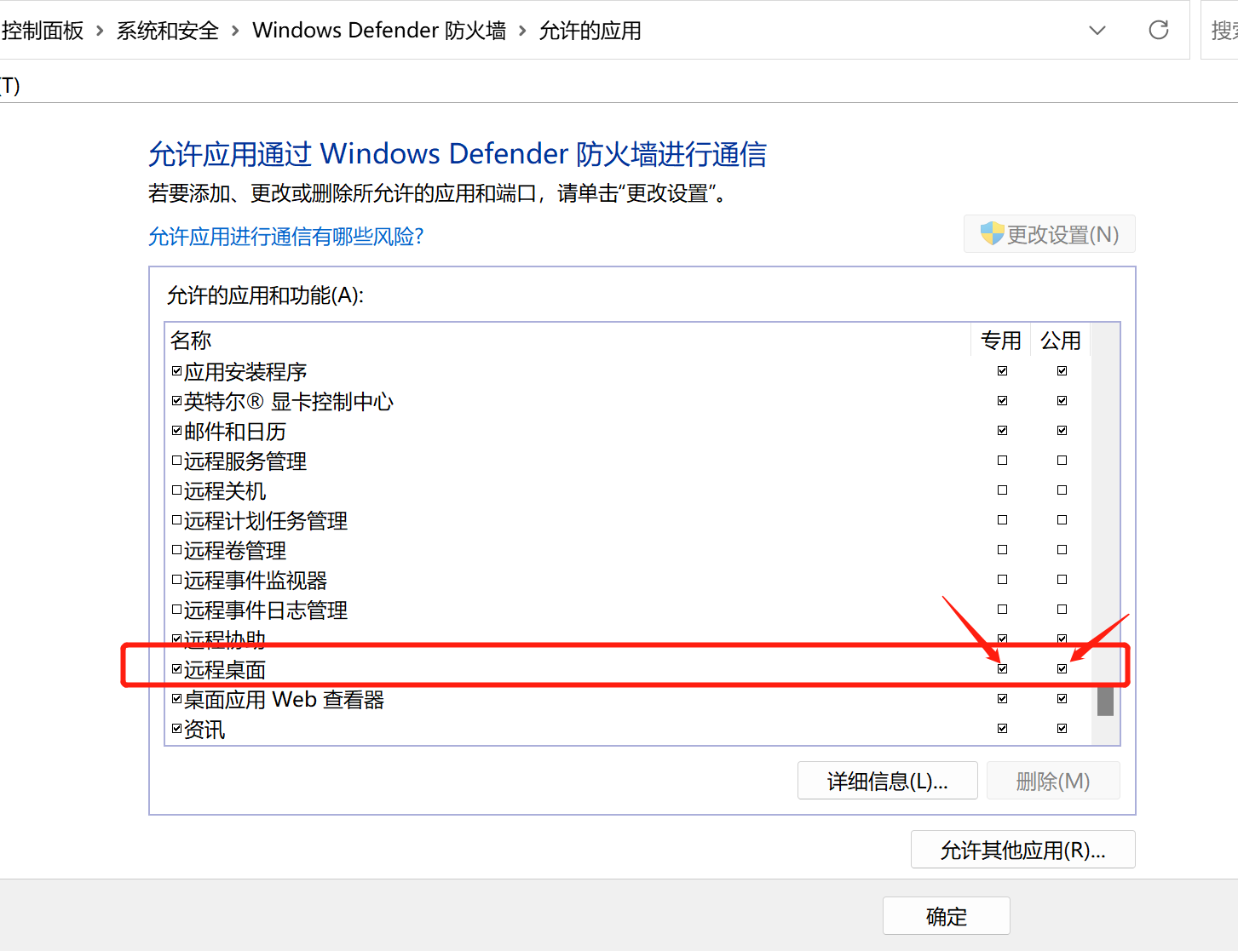
Task: Expand the chevron after Windows Defender 防火墙
Action: 522,31
